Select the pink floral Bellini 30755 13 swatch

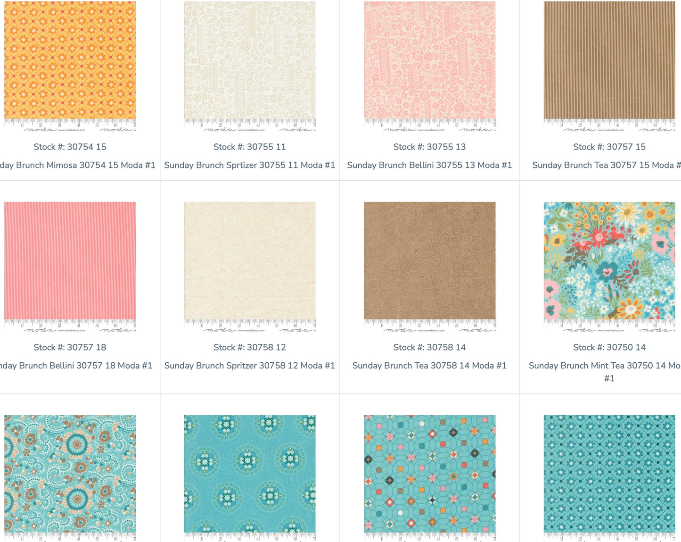pyautogui.click(x=430, y=66)
